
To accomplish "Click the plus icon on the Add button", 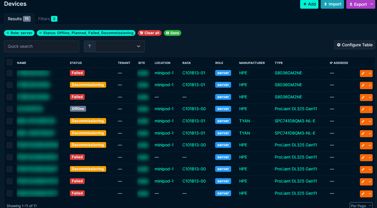I will point(305,4).
